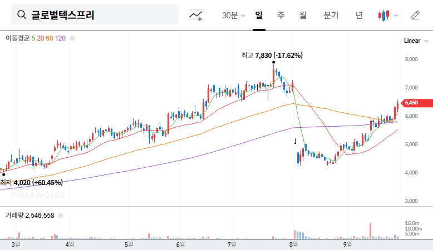Open the pencil drawing tool

415,15
